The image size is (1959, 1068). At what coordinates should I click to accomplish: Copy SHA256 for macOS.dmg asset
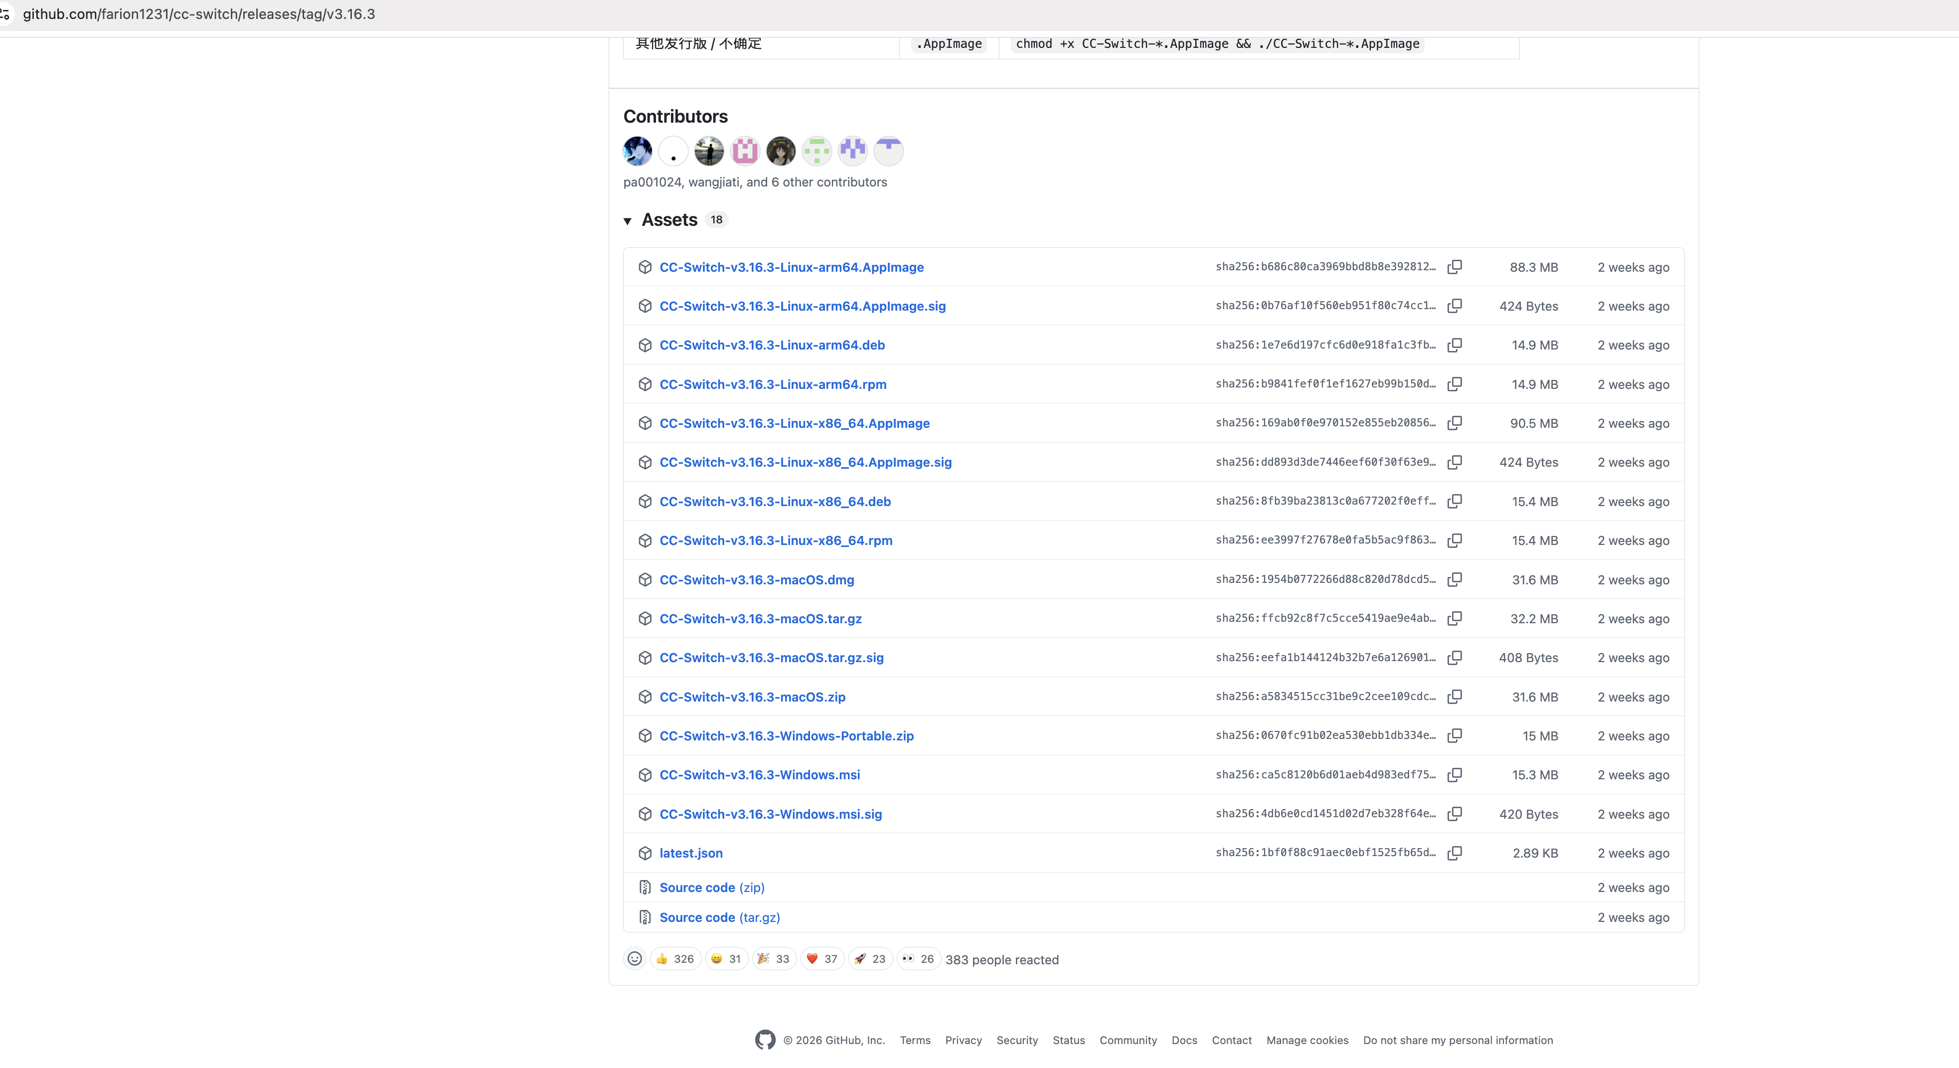click(x=1454, y=580)
